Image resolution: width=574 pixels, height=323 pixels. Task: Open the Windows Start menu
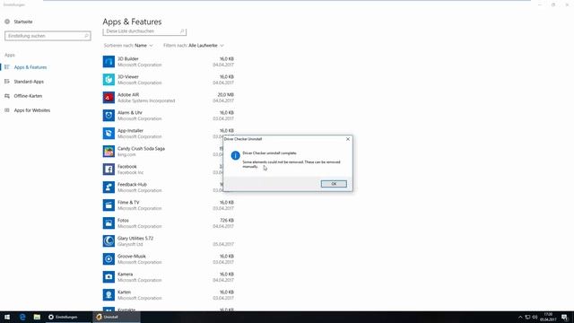7,317
